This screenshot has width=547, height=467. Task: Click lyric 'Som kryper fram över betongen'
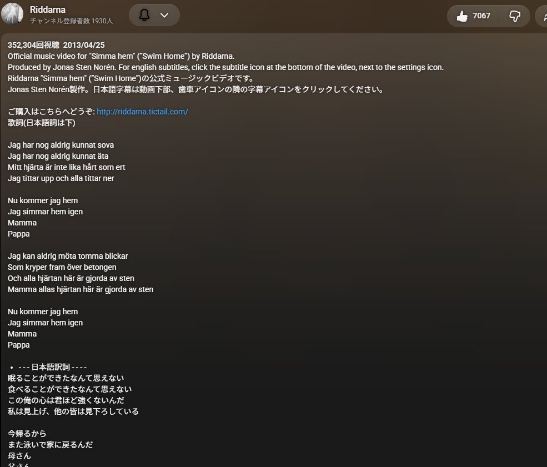[x=62, y=267]
